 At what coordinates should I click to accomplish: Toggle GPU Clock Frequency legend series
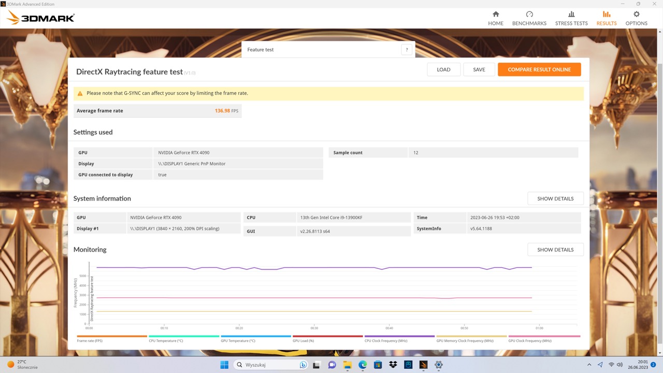[x=544, y=339]
